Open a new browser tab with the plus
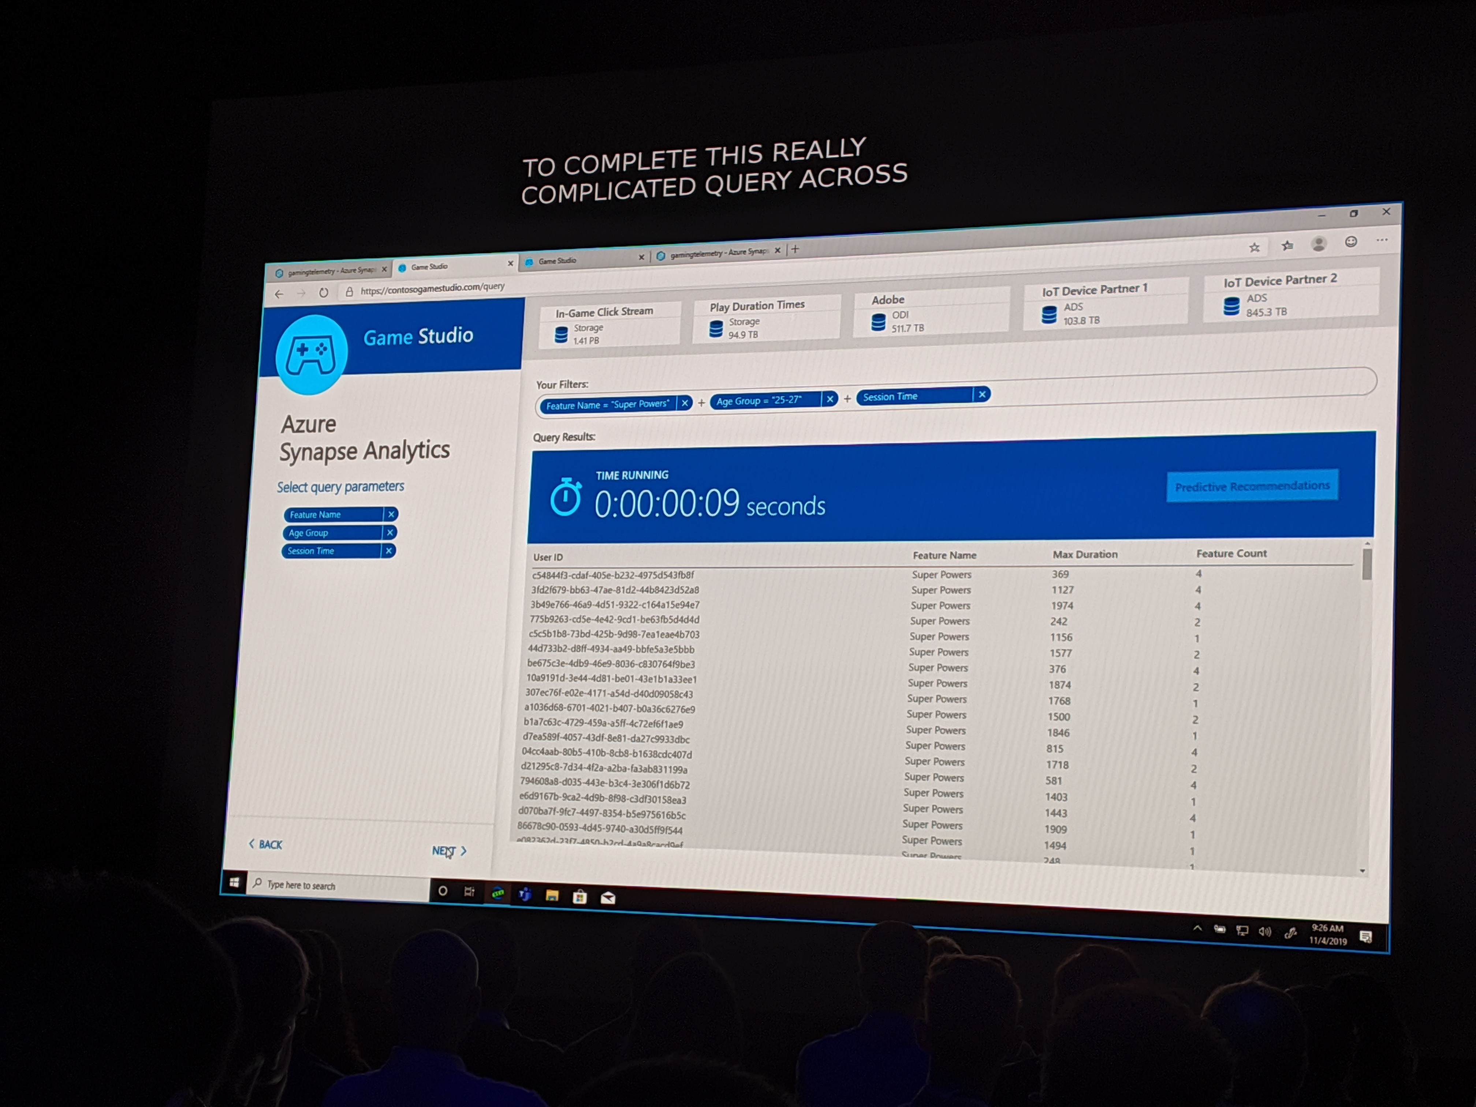The height and width of the screenshot is (1107, 1476). [795, 250]
